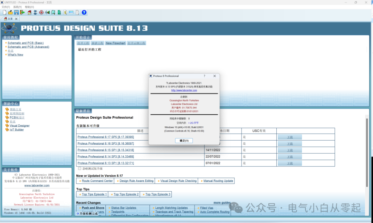Click the 确定(O) button in dialog

[184, 140]
